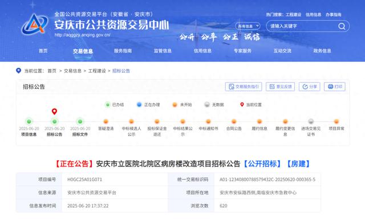
Task: Click the orange 中标候选人公示 timeline node
Action: [131, 121]
